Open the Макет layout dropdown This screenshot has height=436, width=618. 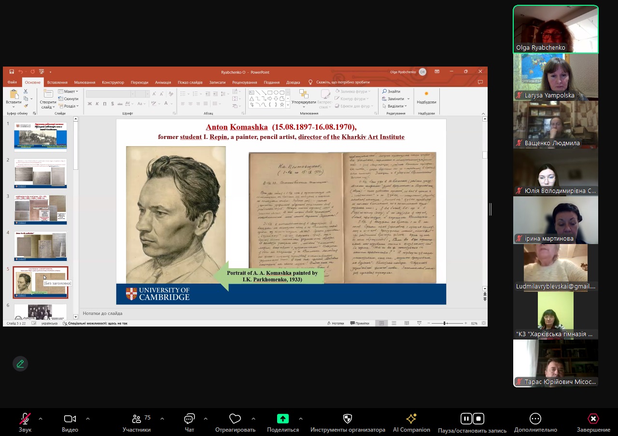[68, 92]
